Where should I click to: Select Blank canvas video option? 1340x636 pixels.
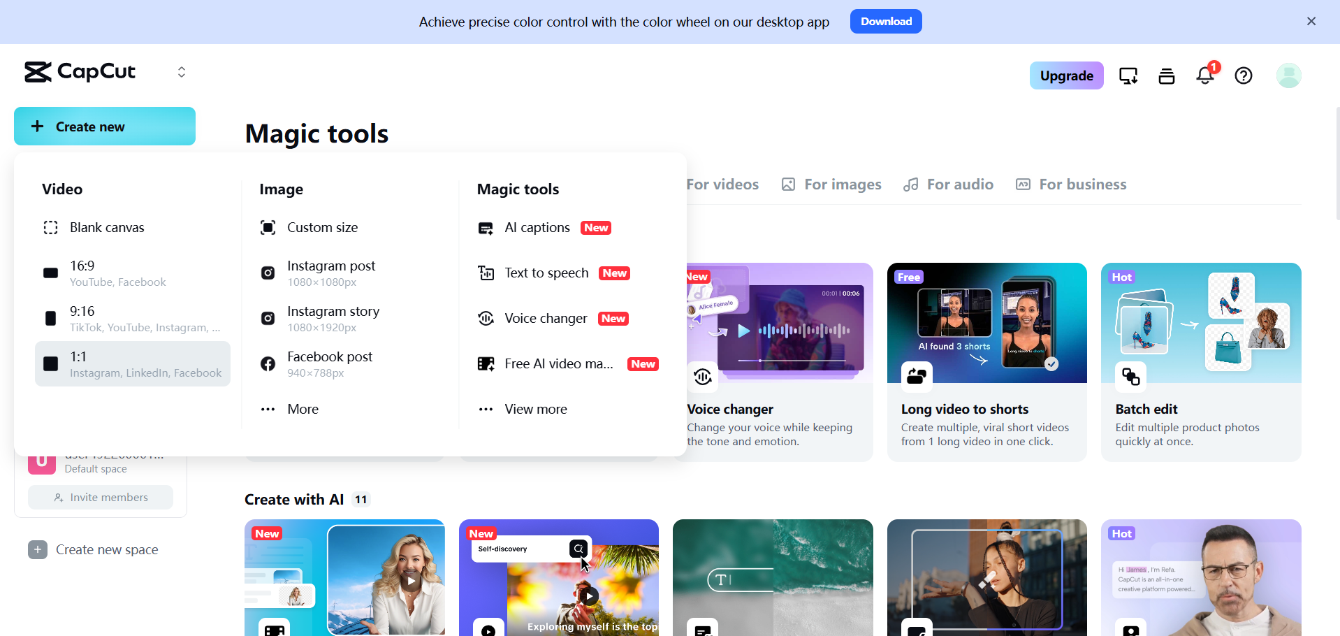pyautogui.click(x=133, y=228)
